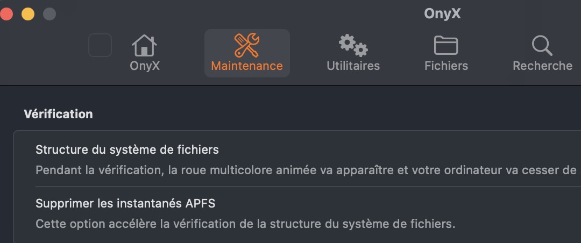Select the Maintenance tab label
This screenshot has height=243, width=581.
(247, 66)
